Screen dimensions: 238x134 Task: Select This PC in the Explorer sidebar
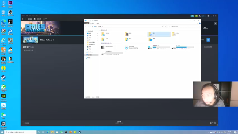pos(91,55)
